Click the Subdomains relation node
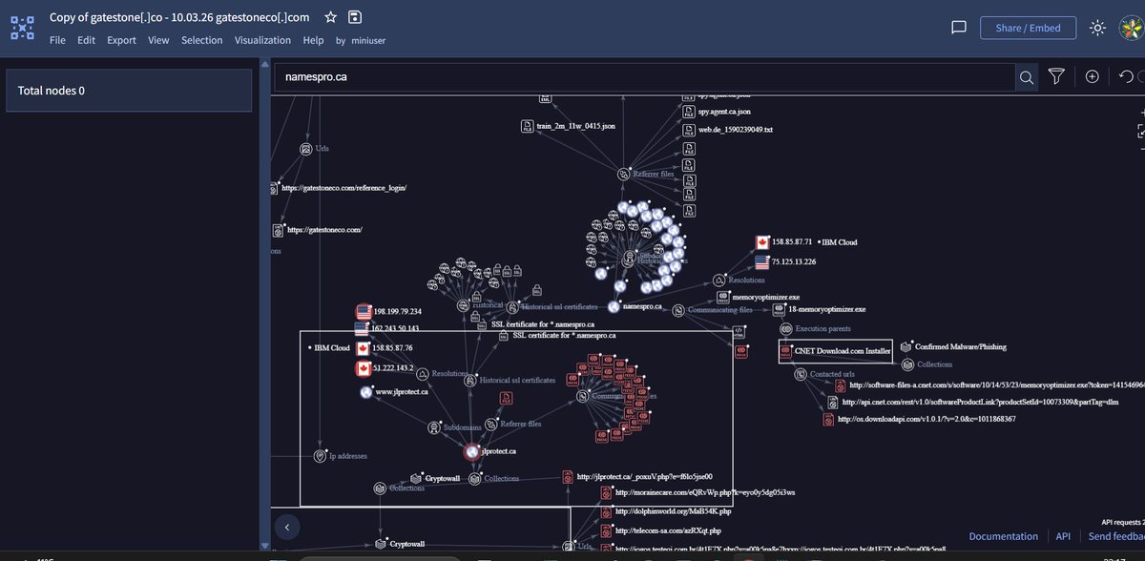Screen dimensions: 1145x561 click(x=434, y=427)
